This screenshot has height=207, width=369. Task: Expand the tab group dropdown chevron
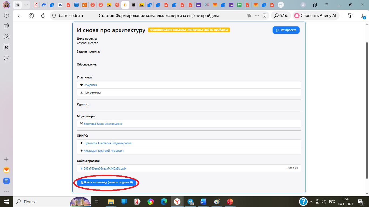coord(26,5)
